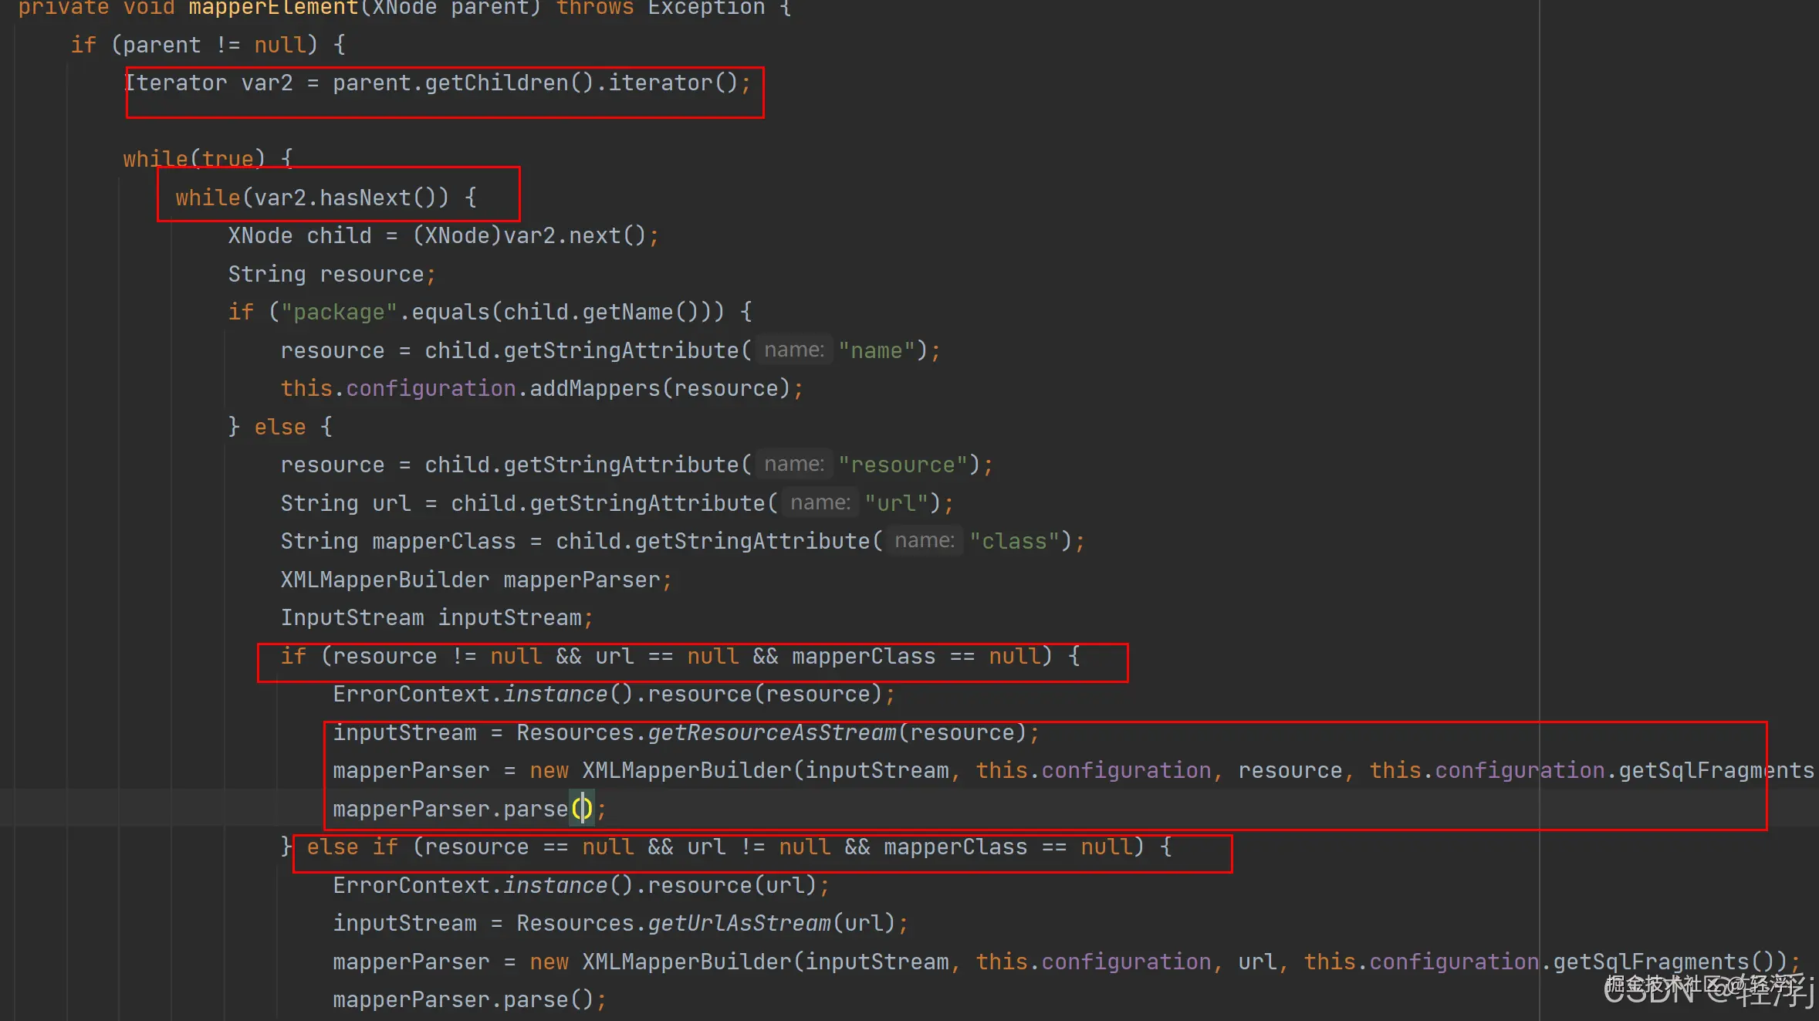This screenshot has height=1021, width=1819.
Task: Click the getUrlAsStream method call
Action: [x=739, y=923]
